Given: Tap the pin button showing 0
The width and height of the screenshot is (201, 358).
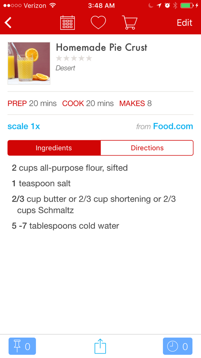Looking at the screenshot, I should pos(22,346).
